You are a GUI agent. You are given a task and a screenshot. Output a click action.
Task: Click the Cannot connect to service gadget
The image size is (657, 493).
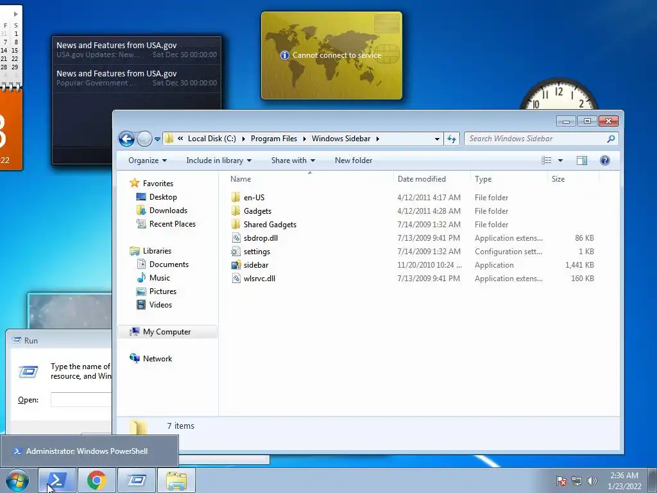pyautogui.click(x=332, y=55)
